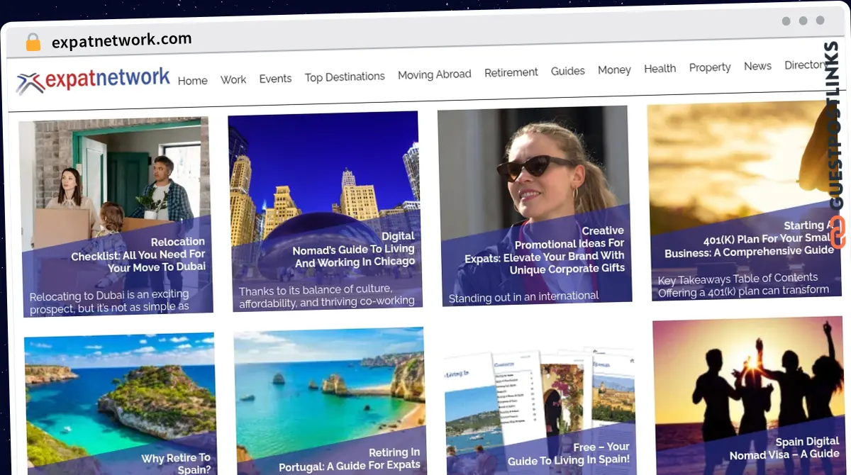Open the Health section
851x475 pixels.
pos(660,68)
